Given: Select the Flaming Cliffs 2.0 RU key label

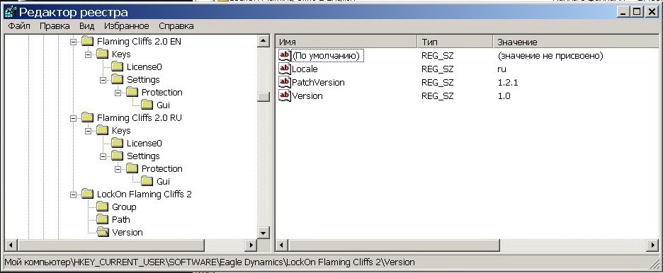Looking at the screenshot, I should tap(139, 118).
